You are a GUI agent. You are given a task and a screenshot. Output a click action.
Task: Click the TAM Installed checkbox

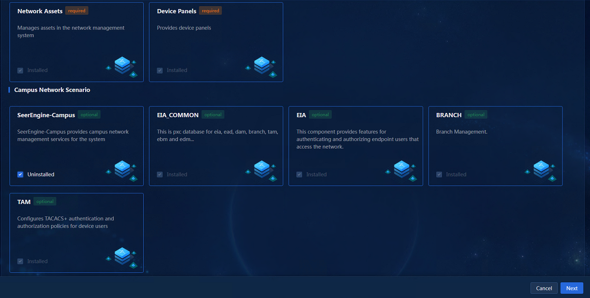coord(20,261)
